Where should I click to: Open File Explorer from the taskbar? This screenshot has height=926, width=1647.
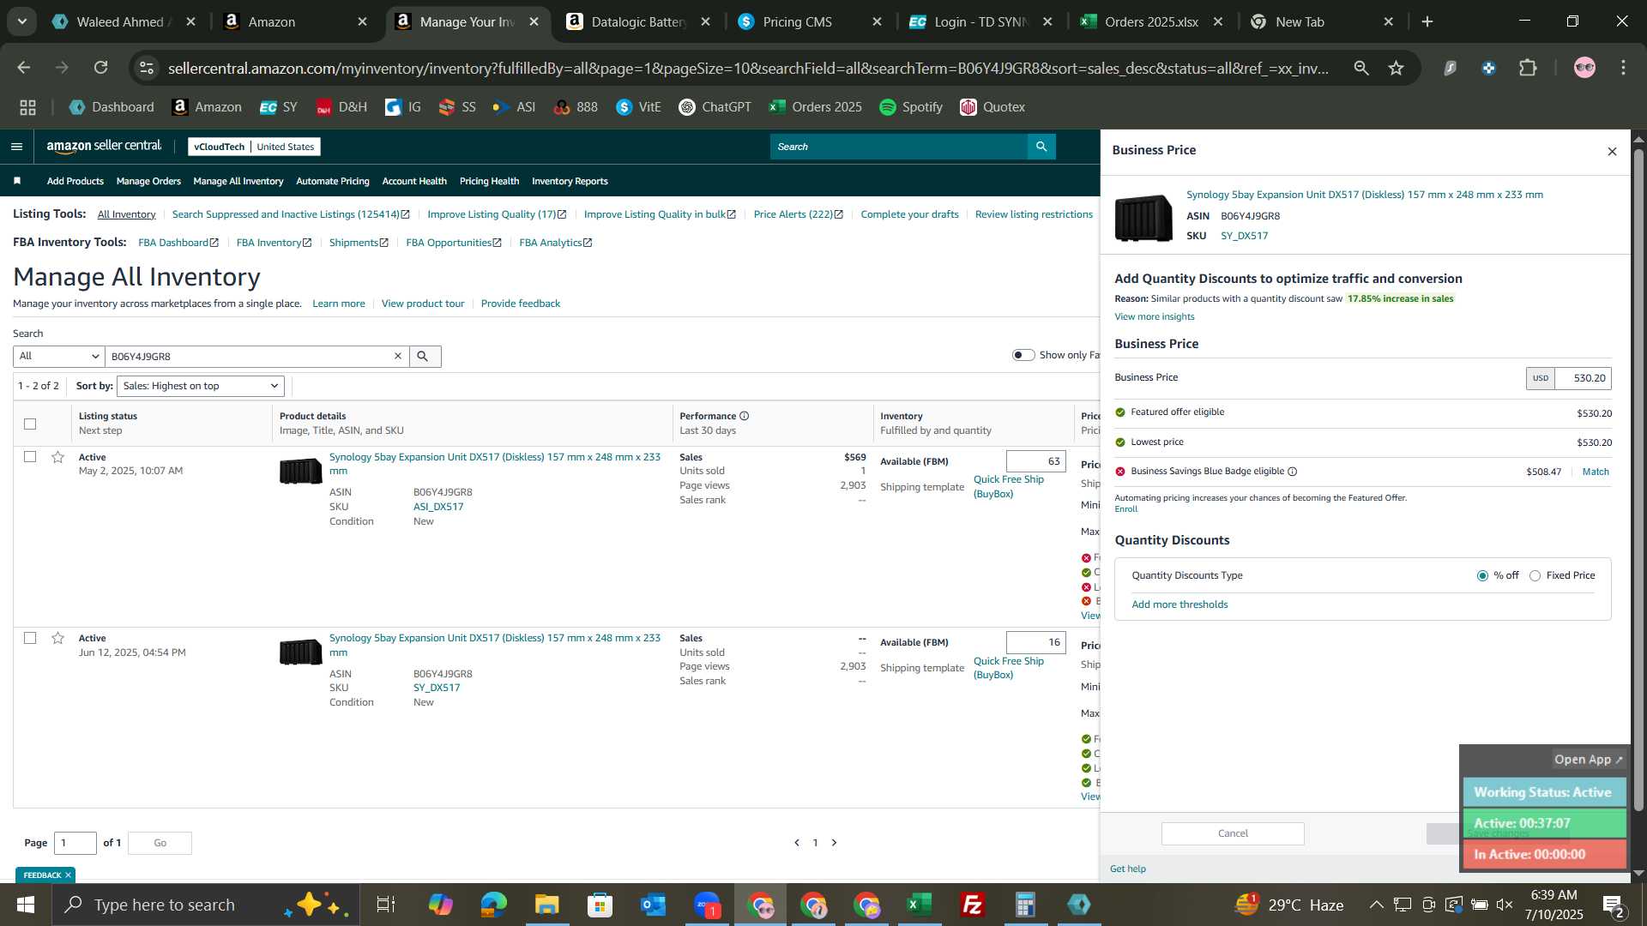547,905
